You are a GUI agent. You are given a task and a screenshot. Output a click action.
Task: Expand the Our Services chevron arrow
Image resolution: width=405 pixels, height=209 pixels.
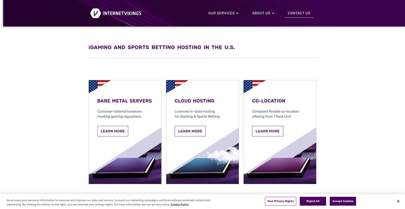[x=237, y=13]
